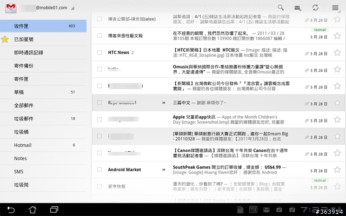This screenshot has width=346, height=216.
Task: Open the 全部郵件 all mail label
Action: point(43,105)
